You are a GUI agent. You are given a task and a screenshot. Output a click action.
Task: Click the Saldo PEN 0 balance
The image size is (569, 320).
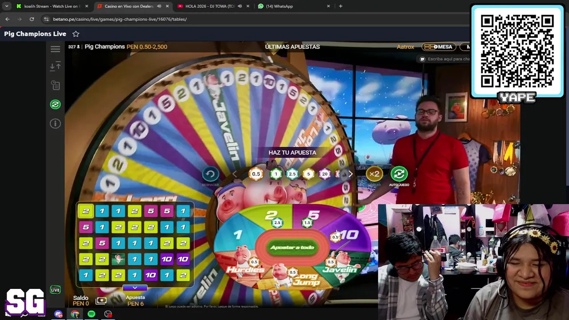click(81, 301)
